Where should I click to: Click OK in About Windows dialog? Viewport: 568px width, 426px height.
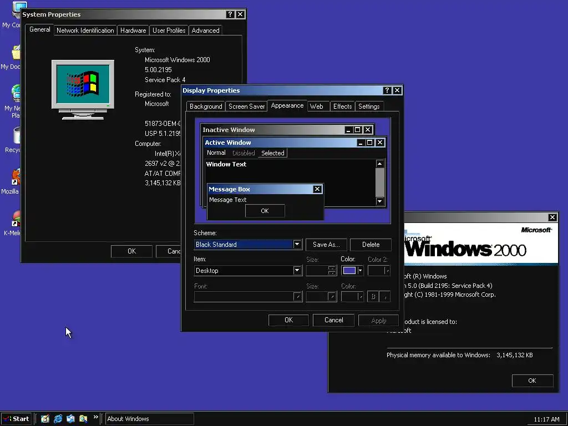pyautogui.click(x=532, y=381)
